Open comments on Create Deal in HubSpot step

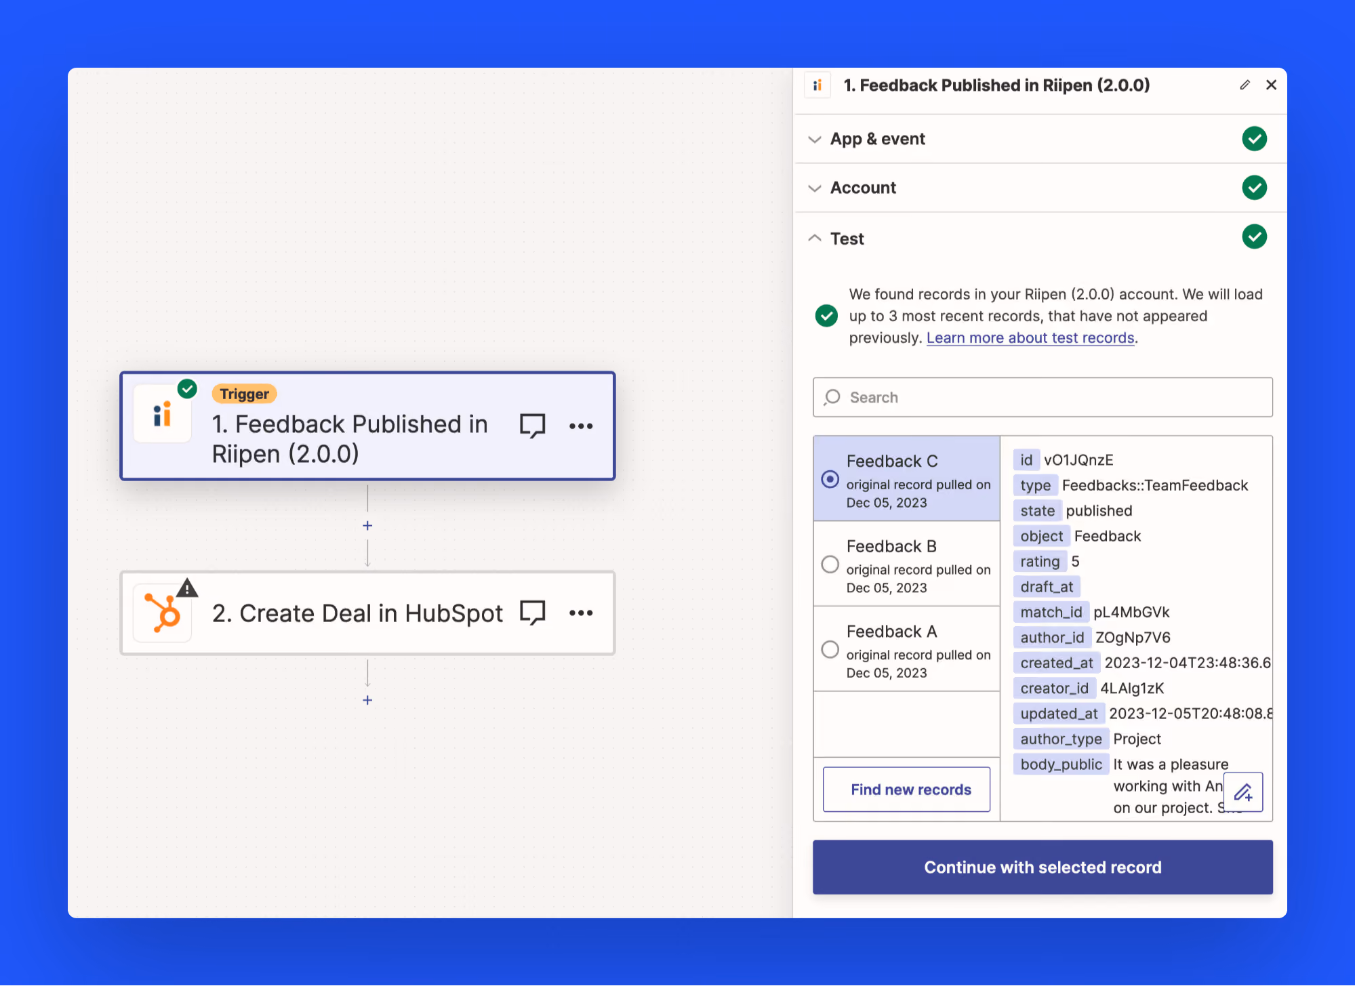(x=532, y=613)
